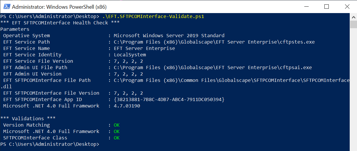The image size is (357, 151).
Task: Close the Administrator PowerShell window
Action: [x=346, y=6]
